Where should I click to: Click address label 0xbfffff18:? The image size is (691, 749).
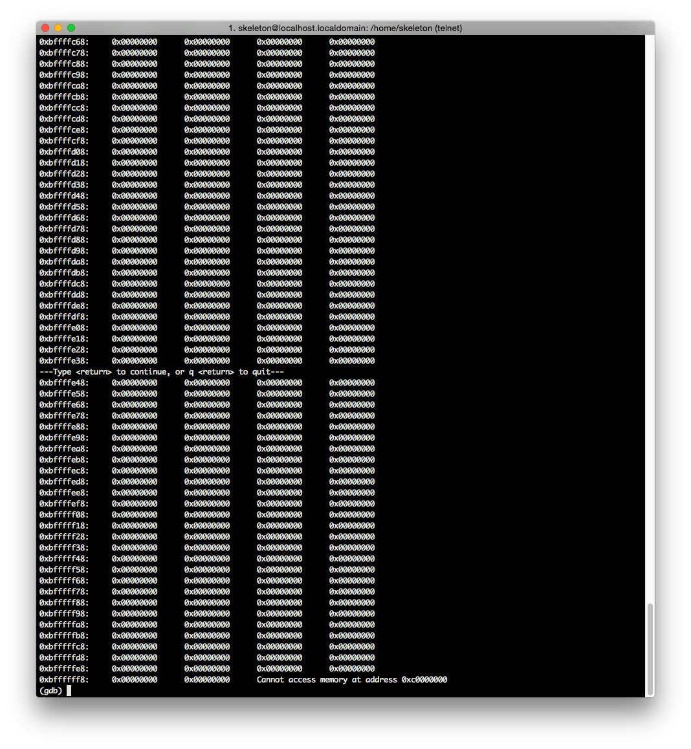coord(64,525)
